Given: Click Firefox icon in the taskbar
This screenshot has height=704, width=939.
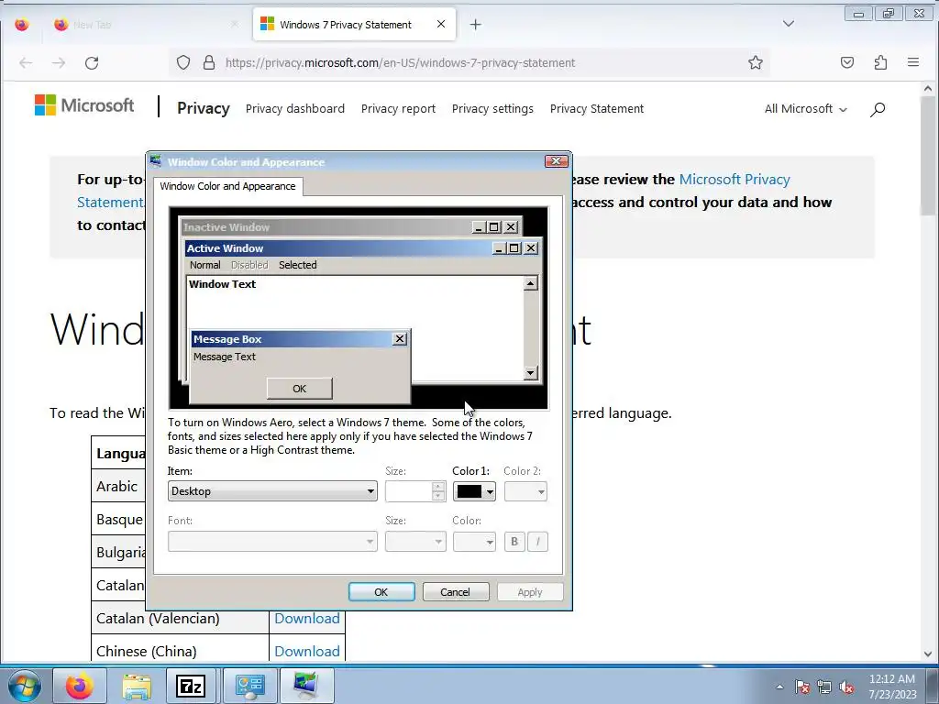Looking at the screenshot, I should [x=80, y=686].
